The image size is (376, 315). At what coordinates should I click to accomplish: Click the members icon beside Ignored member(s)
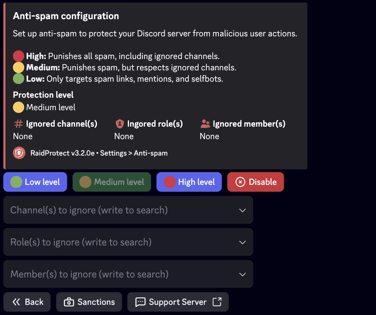click(204, 123)
